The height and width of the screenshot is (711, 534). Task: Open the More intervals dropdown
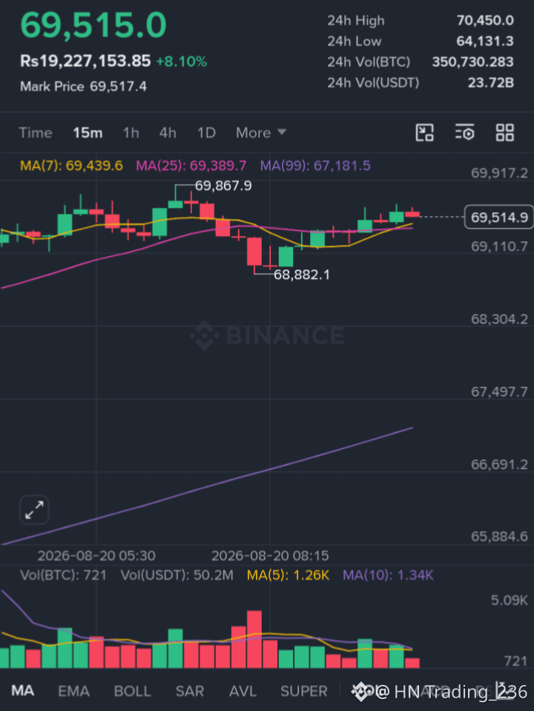coord(260,133)
